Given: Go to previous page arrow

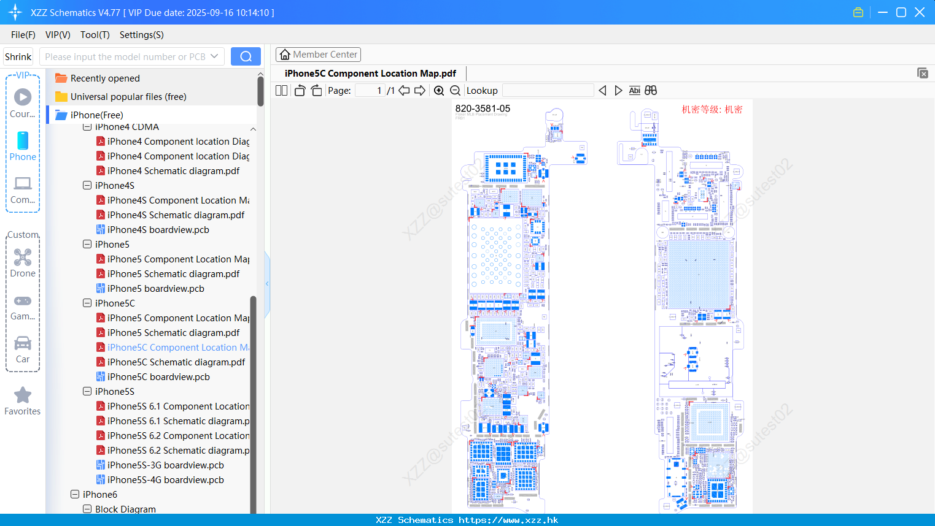Looking at the screenshot, I should (404, 90).
